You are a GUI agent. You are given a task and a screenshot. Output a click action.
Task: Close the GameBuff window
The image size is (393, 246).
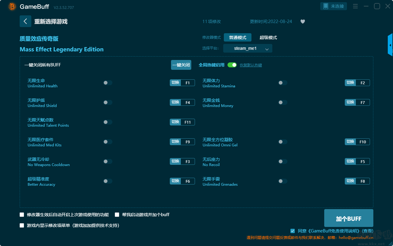pos(388,6)
